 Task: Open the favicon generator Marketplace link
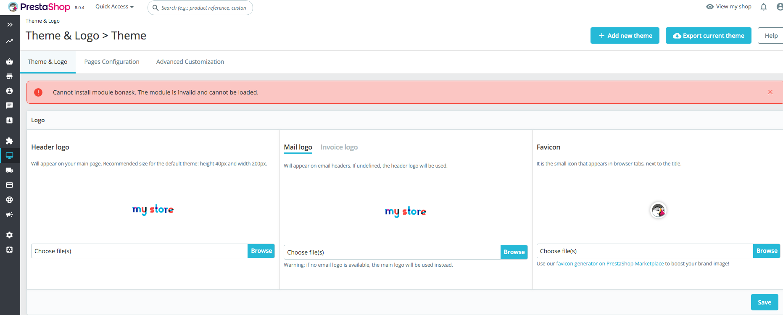pyautogui.click(x=610, y=264)
